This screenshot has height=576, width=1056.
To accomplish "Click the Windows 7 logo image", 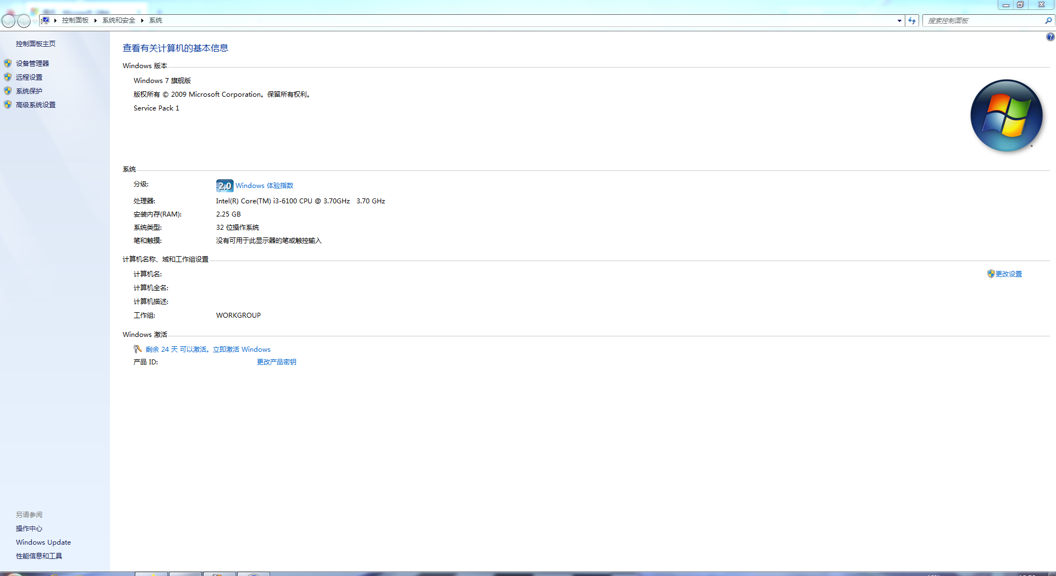I will click(x=1007, y=115).
